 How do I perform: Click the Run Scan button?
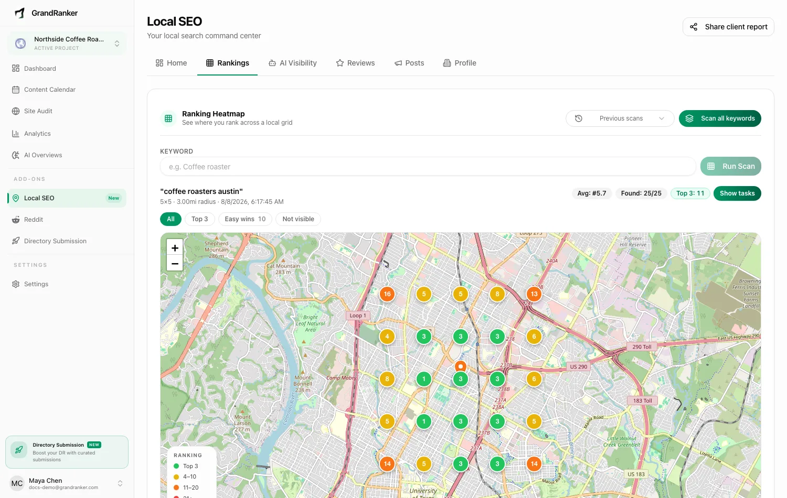click(x=730, y=166)
